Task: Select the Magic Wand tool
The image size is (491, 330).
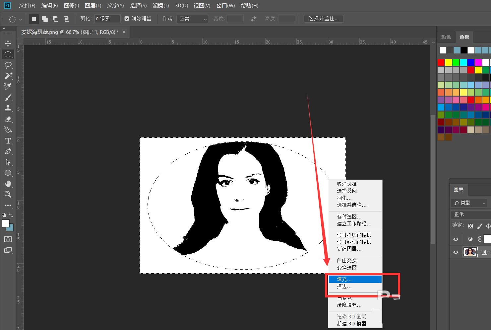Action: (8, 76)
